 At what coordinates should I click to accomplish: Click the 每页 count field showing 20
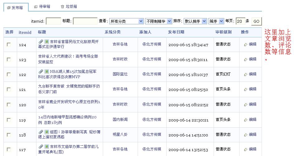[x=240, y=21]
